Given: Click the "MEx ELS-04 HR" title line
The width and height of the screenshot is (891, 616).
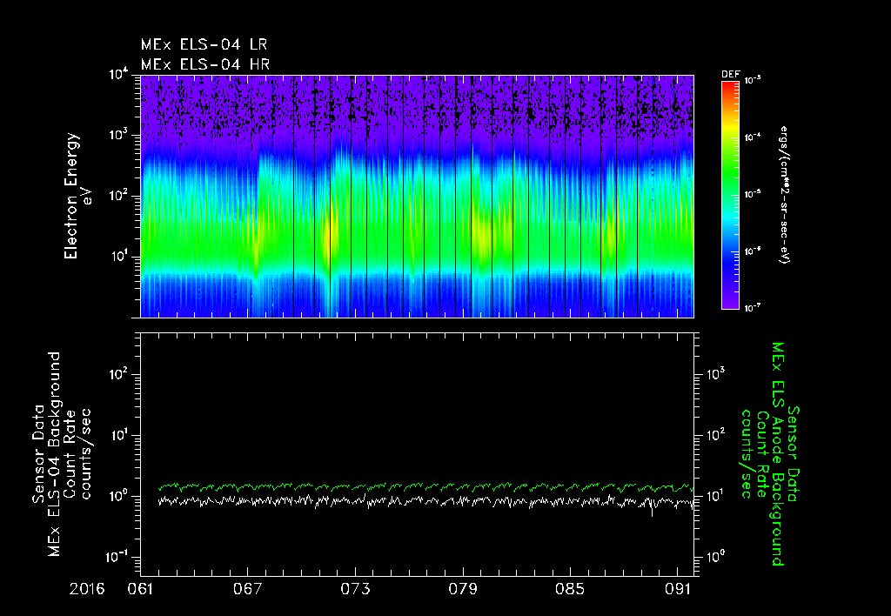Looking at the screenshot, I should (205, 64).
